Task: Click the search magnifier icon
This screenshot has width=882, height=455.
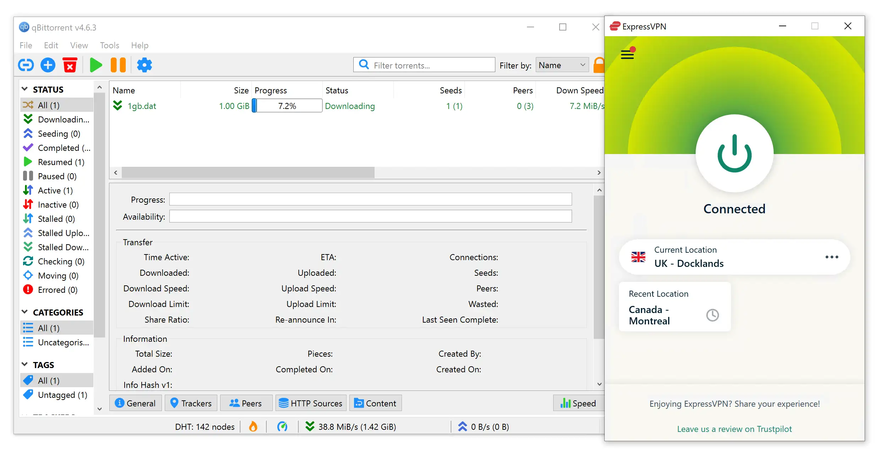Action: click(x=364, y=64)
